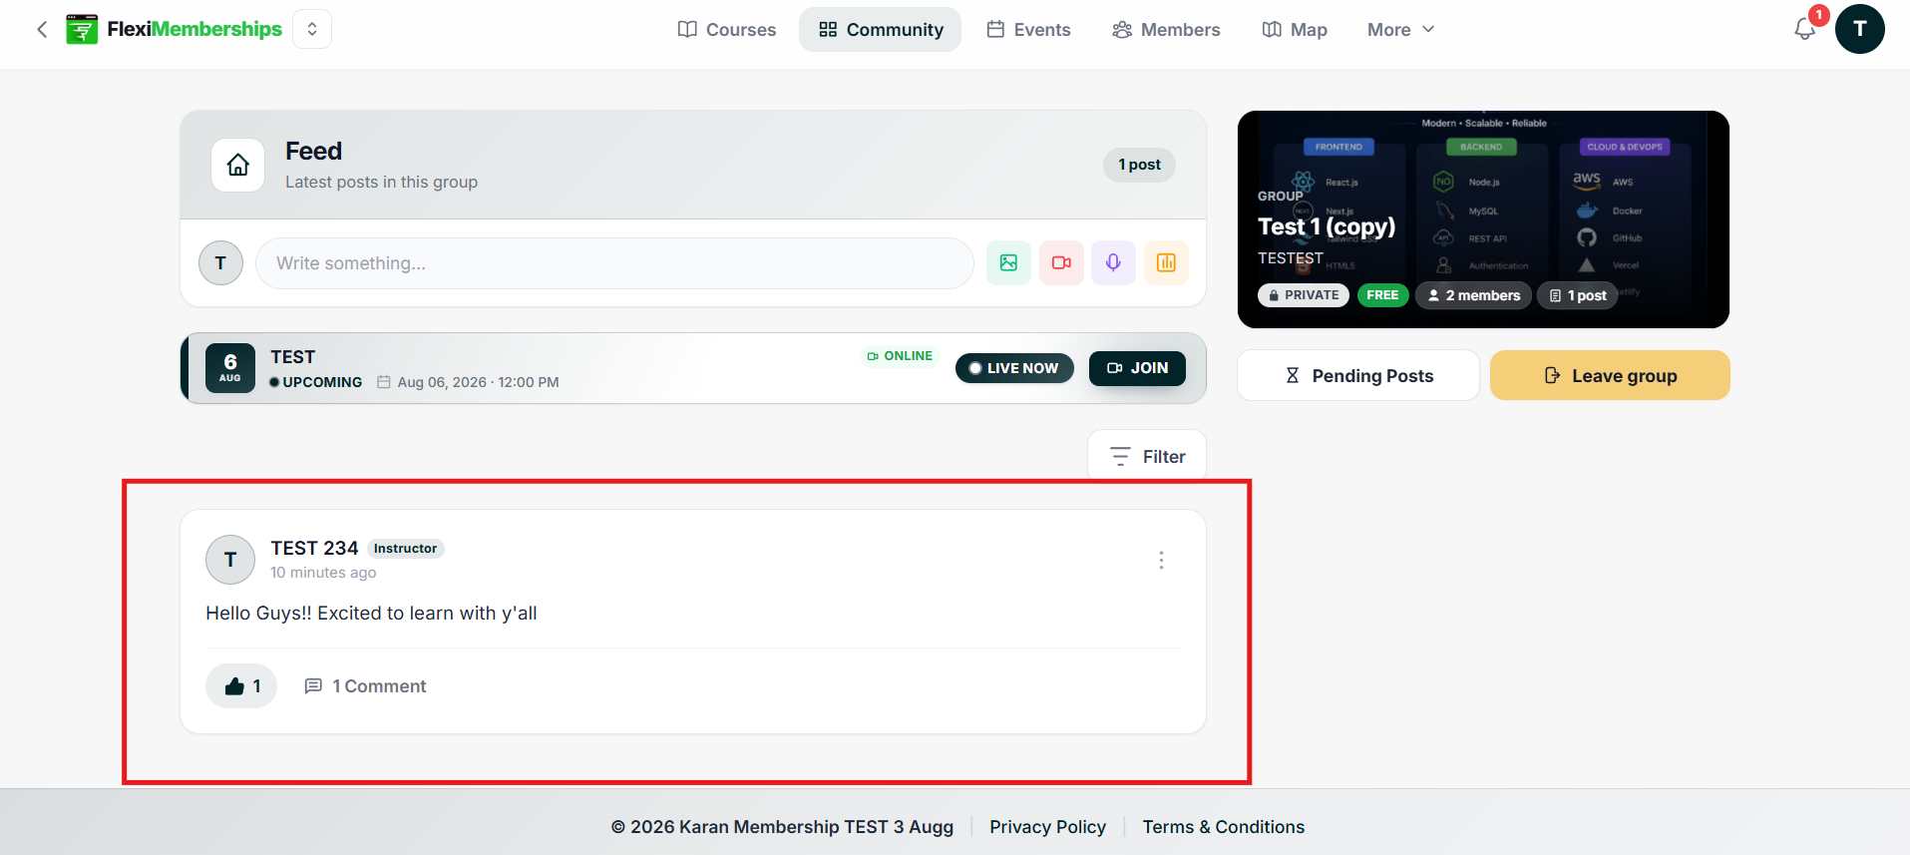This screenshot has width=1910, height=855.
Task: Click the LIVE NOW badge
Action: [1014, 368]
